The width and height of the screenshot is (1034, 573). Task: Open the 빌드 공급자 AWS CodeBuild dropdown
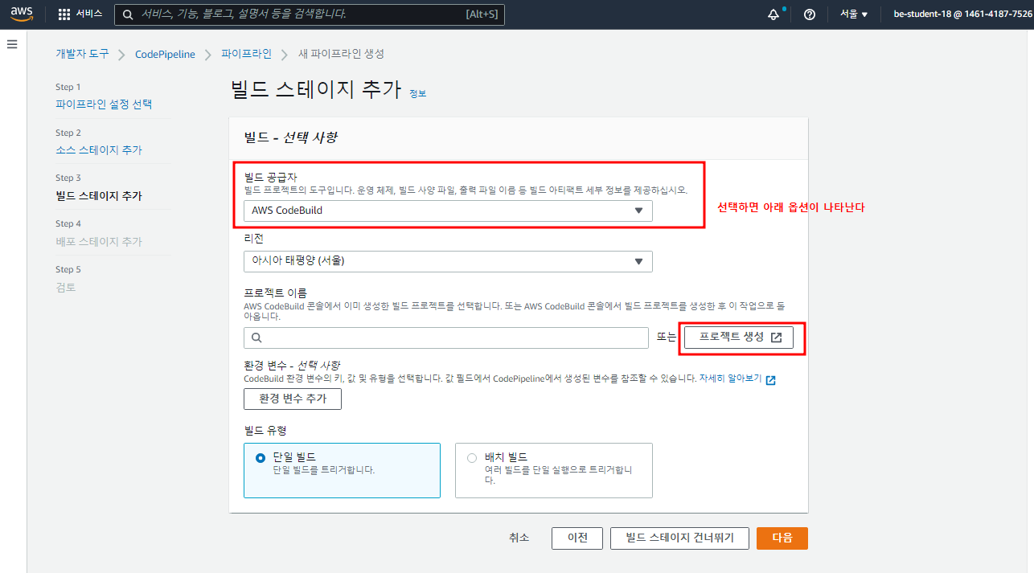tap(448, 211)
